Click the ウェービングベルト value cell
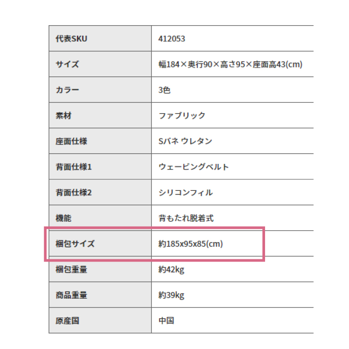The width and height of the screenshot is (349, 349). click(232, 167)
